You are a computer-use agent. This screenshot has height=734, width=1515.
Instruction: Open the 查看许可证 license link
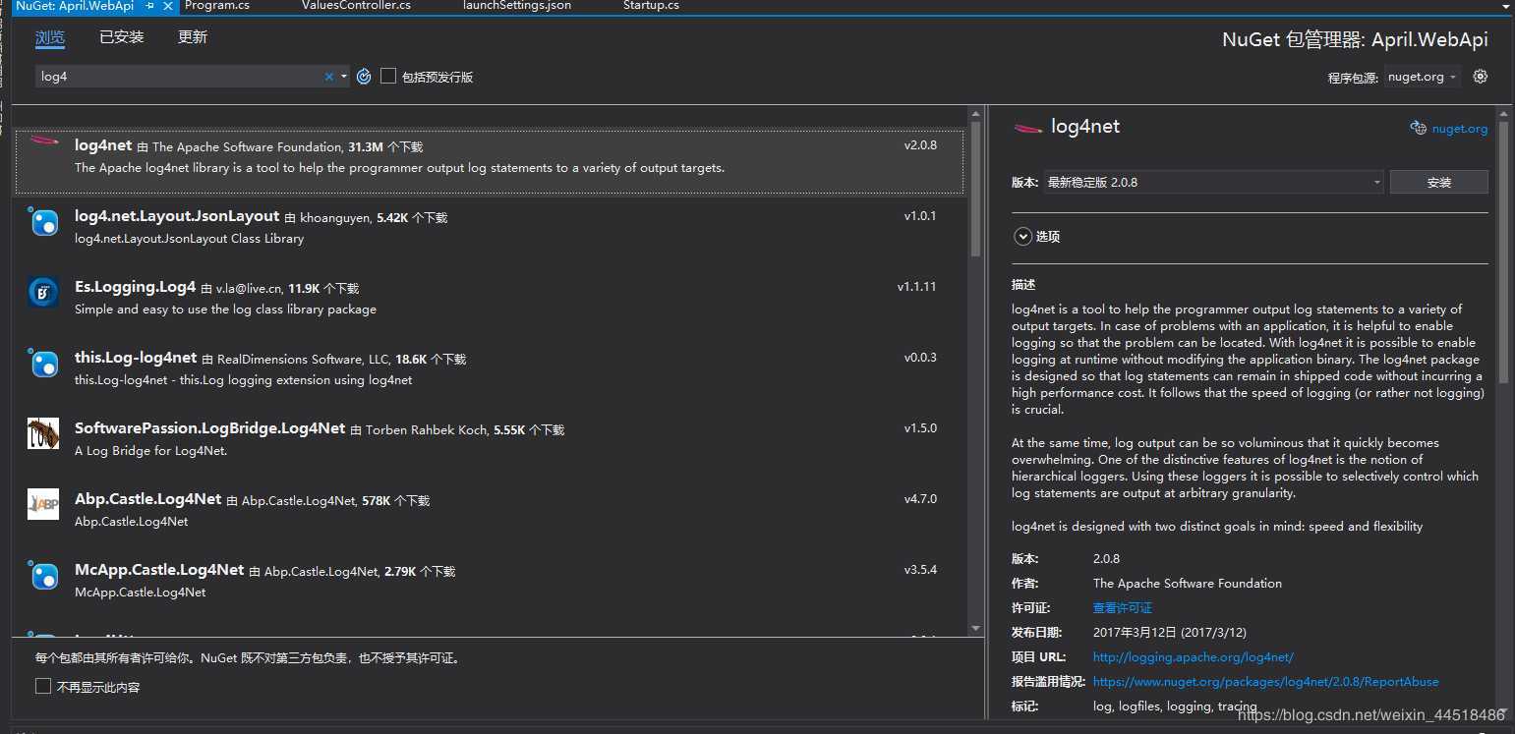pos(1123,608)
